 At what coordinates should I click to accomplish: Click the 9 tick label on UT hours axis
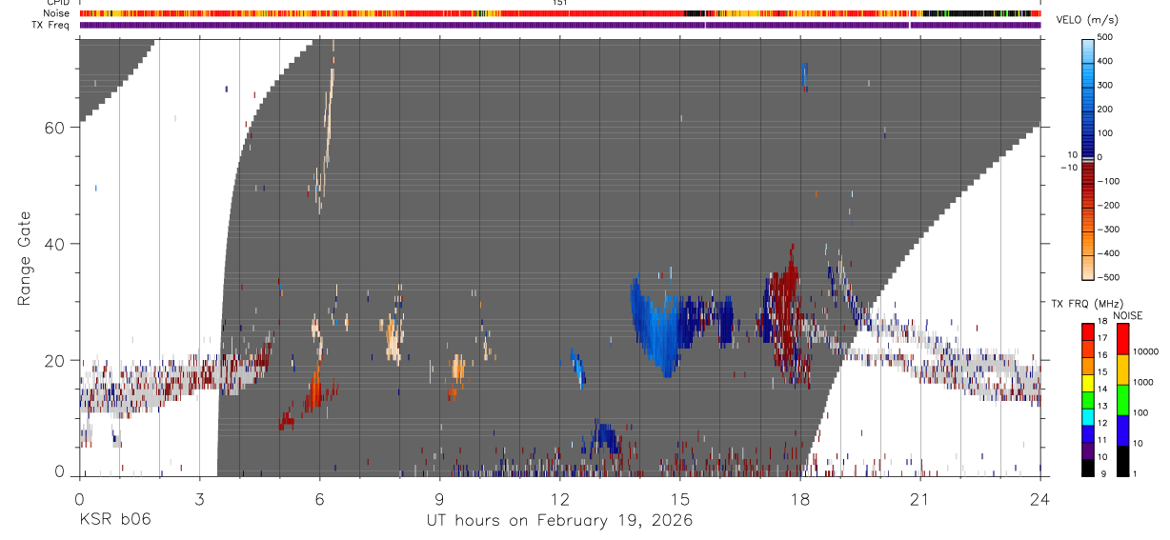[x=439, y=498]
